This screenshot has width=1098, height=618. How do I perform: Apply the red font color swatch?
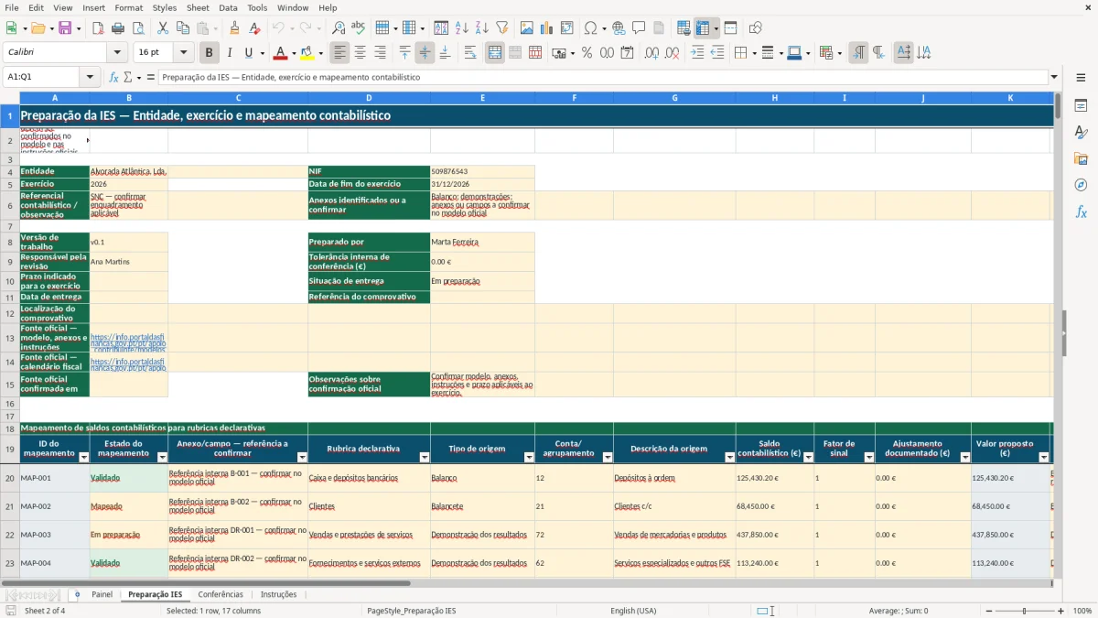click(281, 53)
